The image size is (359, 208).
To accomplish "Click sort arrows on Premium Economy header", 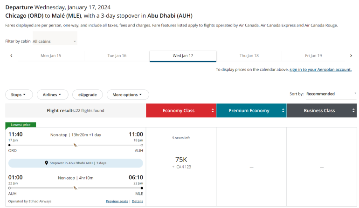I will [x=283, y=111].
